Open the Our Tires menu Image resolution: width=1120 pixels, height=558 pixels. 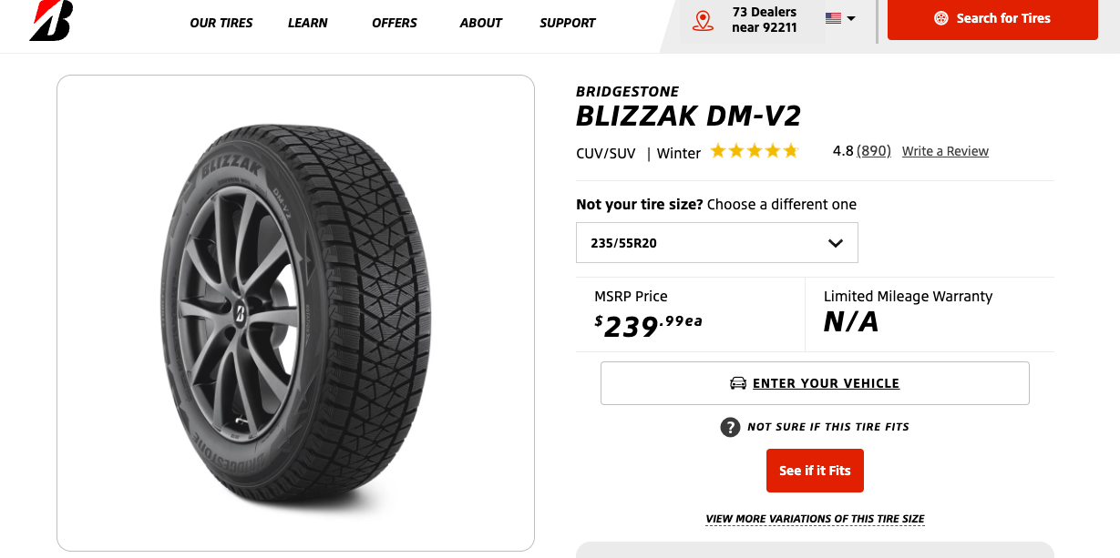point(221,23)
